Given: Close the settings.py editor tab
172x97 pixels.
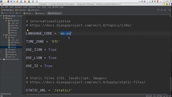Looking at the screenshot, I should 61,13.
